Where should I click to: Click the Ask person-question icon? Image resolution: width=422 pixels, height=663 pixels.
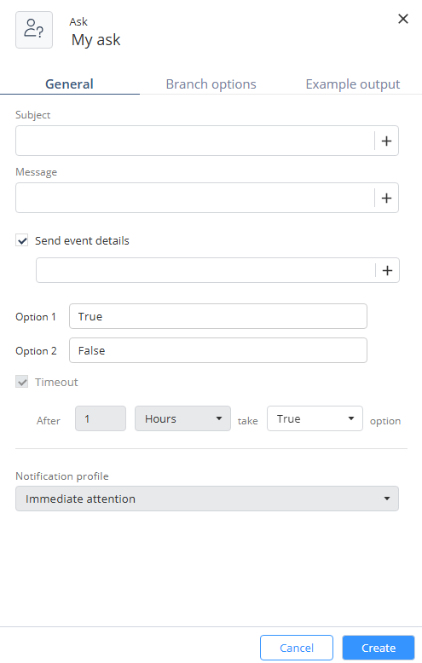tap(34, 30)
